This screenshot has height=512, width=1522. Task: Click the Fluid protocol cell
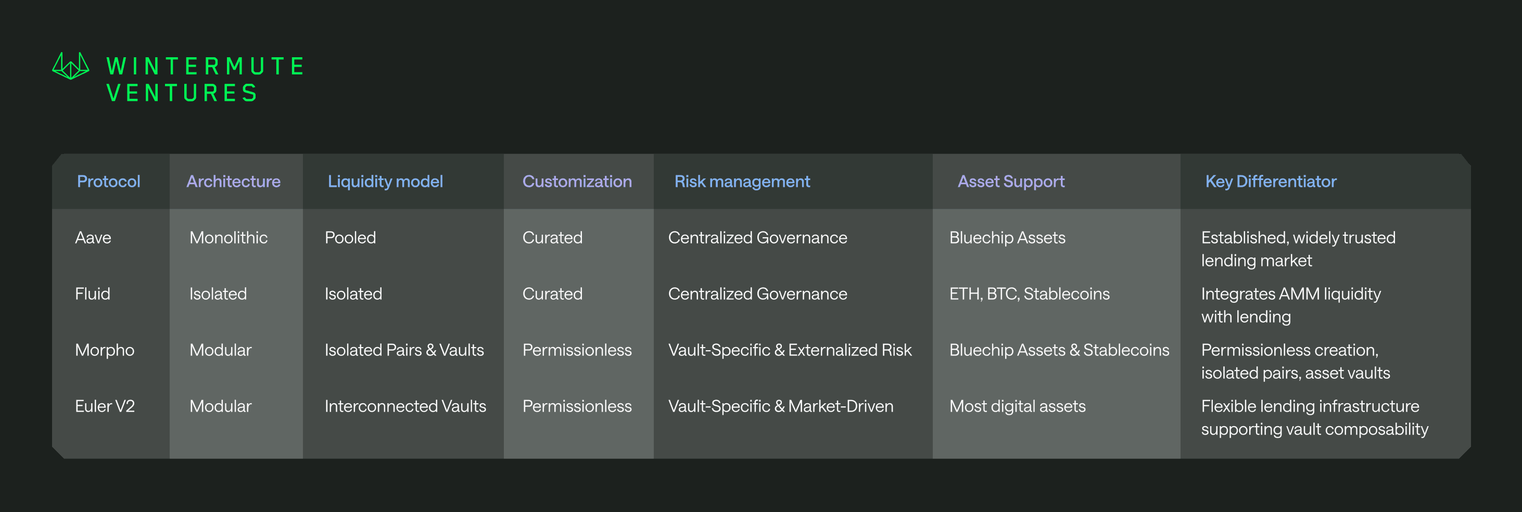[x=93, y=293]
